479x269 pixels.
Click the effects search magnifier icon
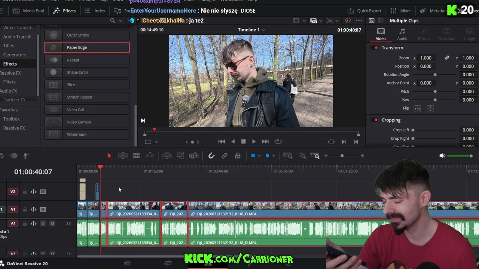click(113, 21)
